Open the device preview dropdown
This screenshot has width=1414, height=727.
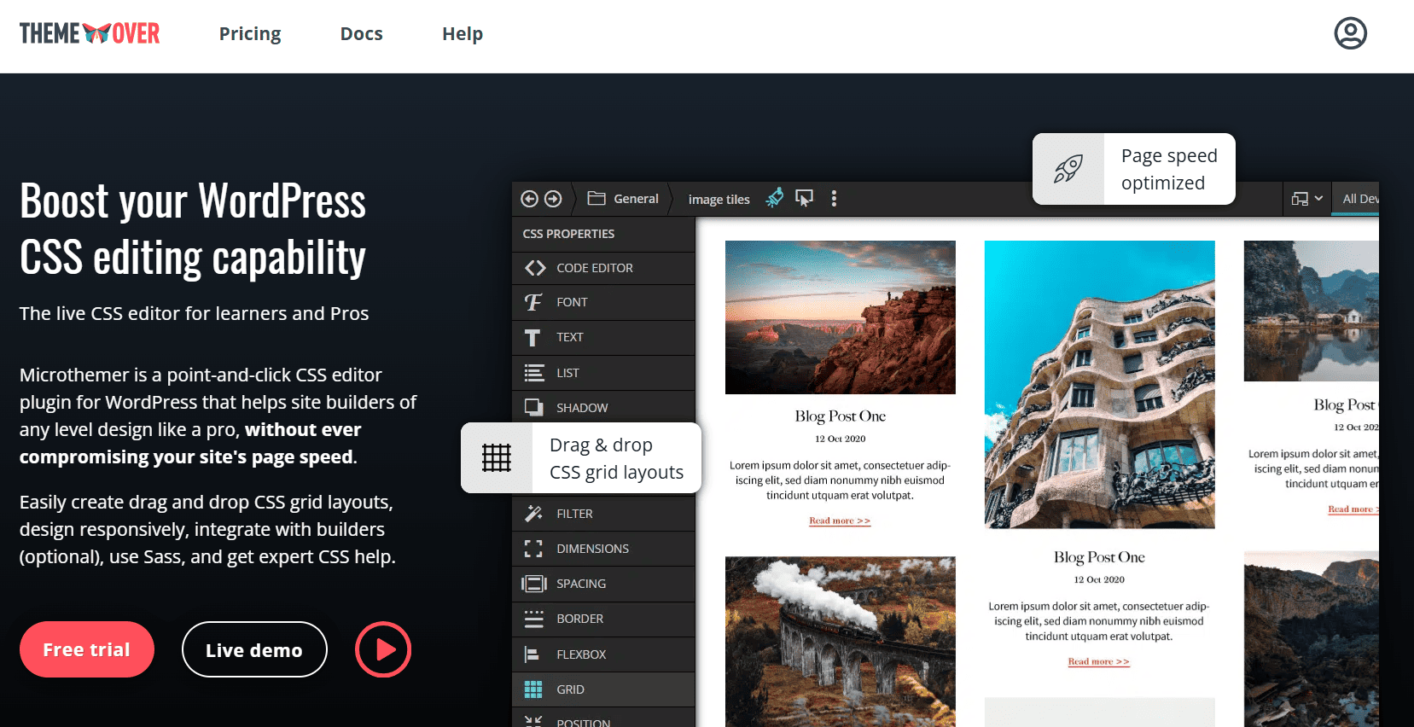click(1306, 199)
